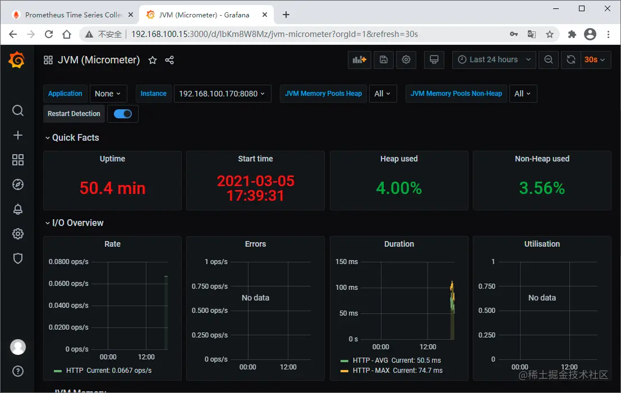Open the translate page icon
The height and width of the screenshot is (393, 621).
point(531,34)
